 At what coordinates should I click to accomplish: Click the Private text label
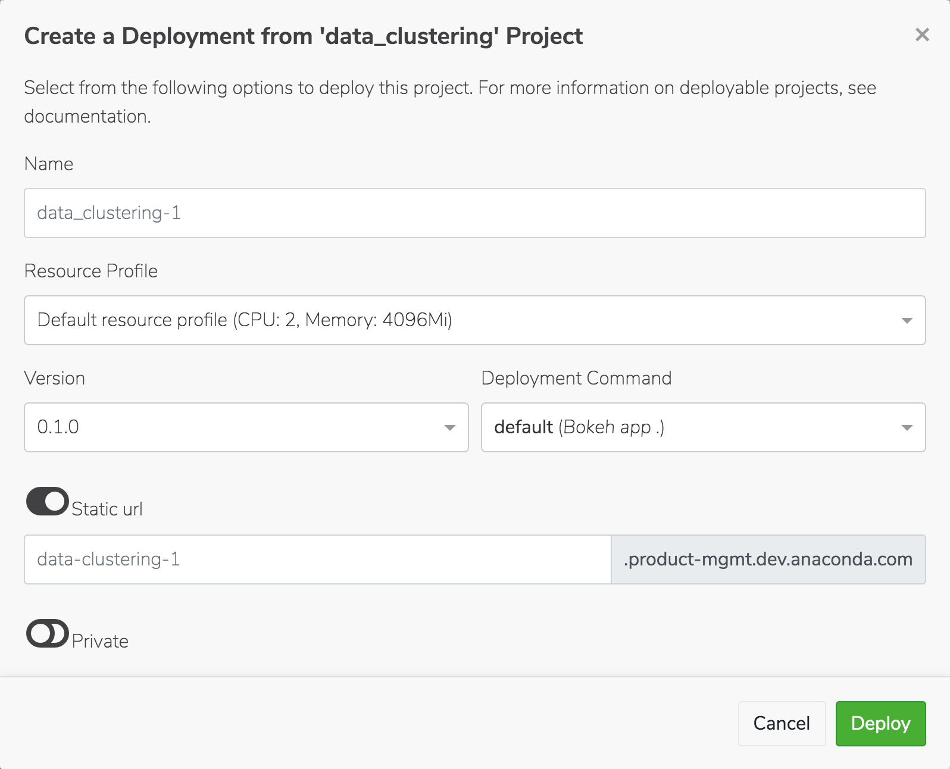(100, 641)
